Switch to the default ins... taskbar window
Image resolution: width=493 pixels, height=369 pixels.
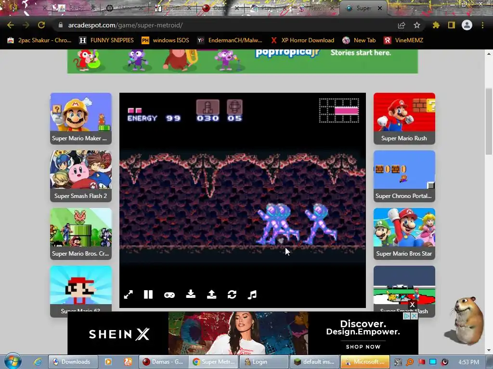[x=314, y=362]
